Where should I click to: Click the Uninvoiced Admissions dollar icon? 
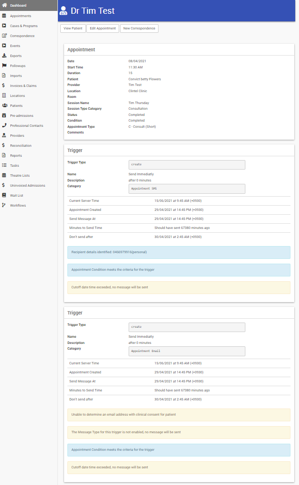[3, 185]
